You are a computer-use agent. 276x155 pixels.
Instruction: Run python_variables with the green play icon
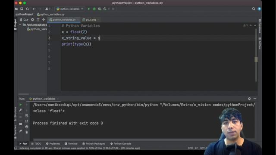89,9
